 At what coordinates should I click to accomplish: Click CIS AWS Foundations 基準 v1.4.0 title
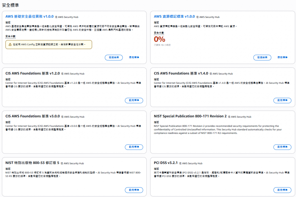coord(181,73)
